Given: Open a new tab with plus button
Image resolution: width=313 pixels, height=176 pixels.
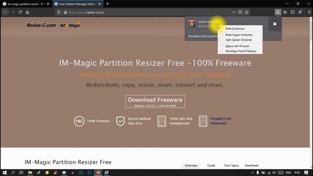Looking at the screenshot, I should (108, 4).
